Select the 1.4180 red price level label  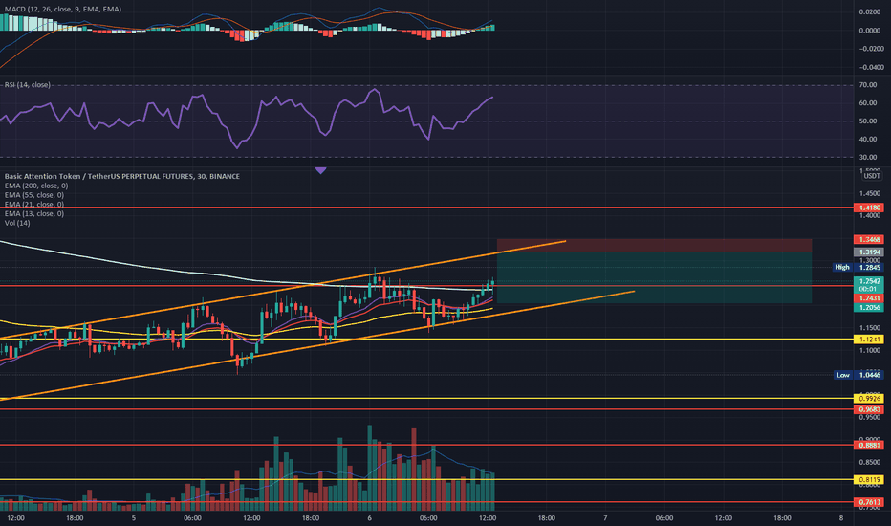click(869, 208)
